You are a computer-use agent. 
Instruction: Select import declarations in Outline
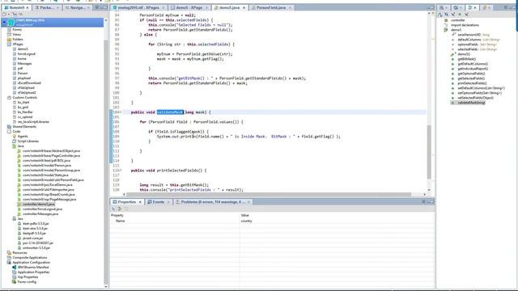click(x=465, y=25)
